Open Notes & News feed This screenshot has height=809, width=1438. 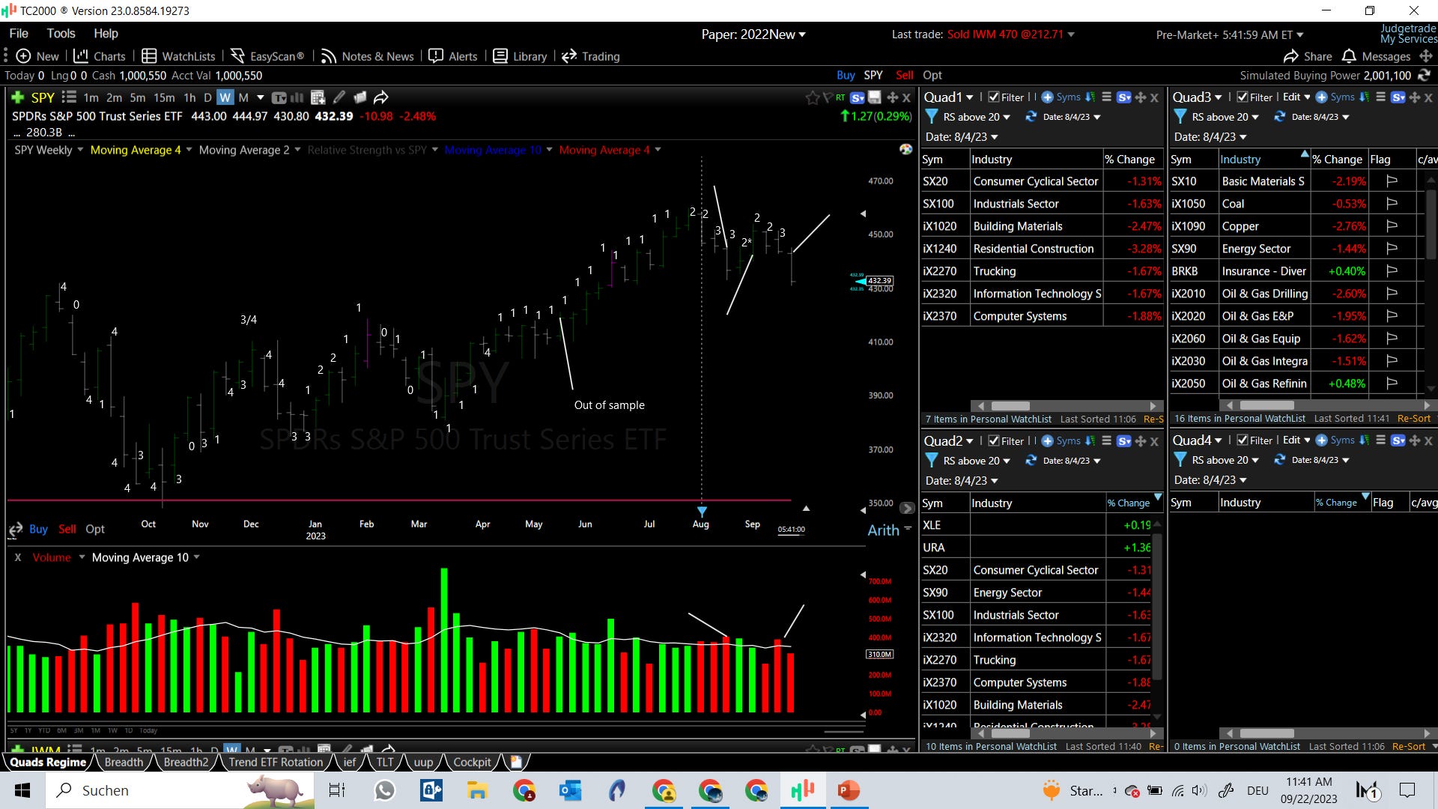pos(368,56)
